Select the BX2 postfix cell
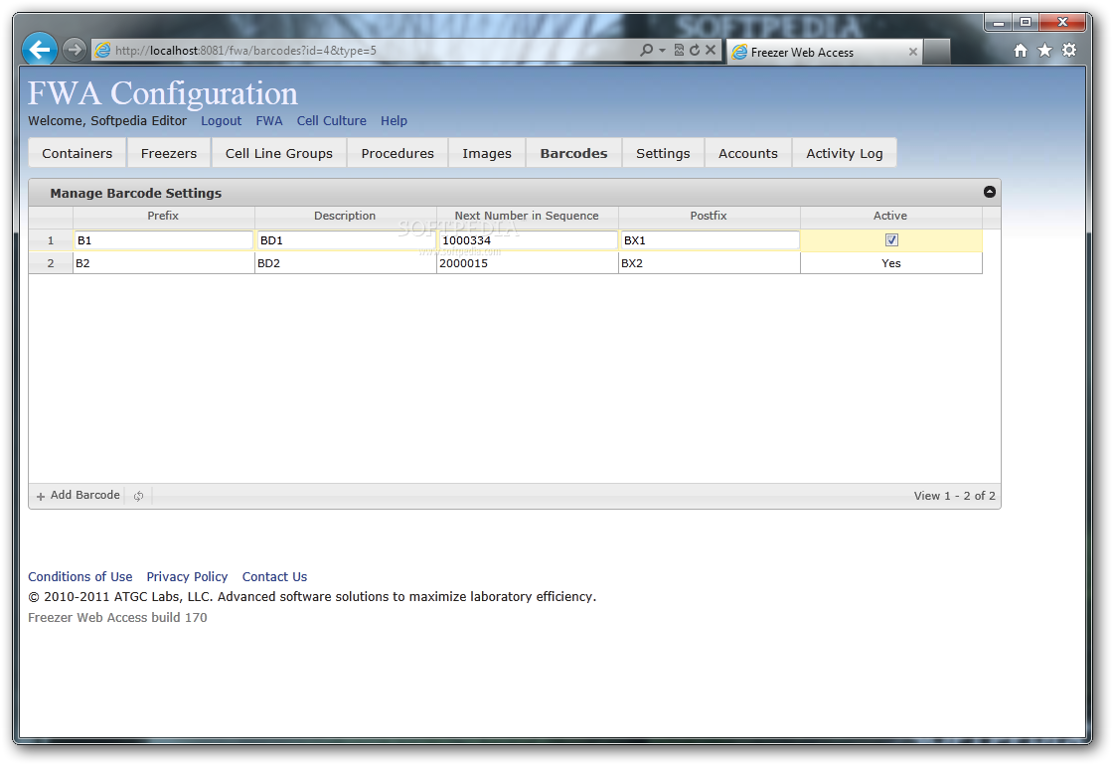1113x765 pixels. pyautogui.click(x=710, y=263)
